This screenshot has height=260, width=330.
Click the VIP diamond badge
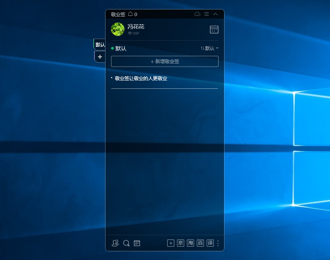pos(130,34)
